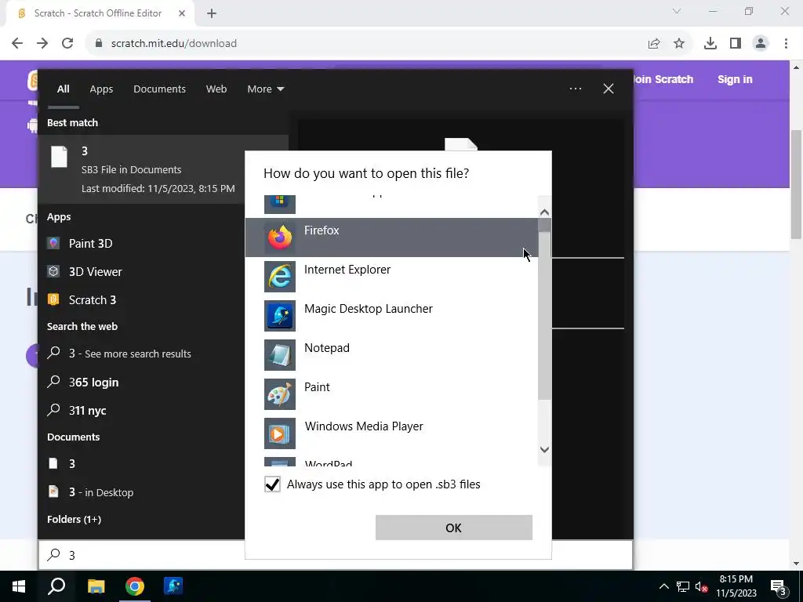Select Firefox in the app list
803x602 pixels.
pos(392,237)
